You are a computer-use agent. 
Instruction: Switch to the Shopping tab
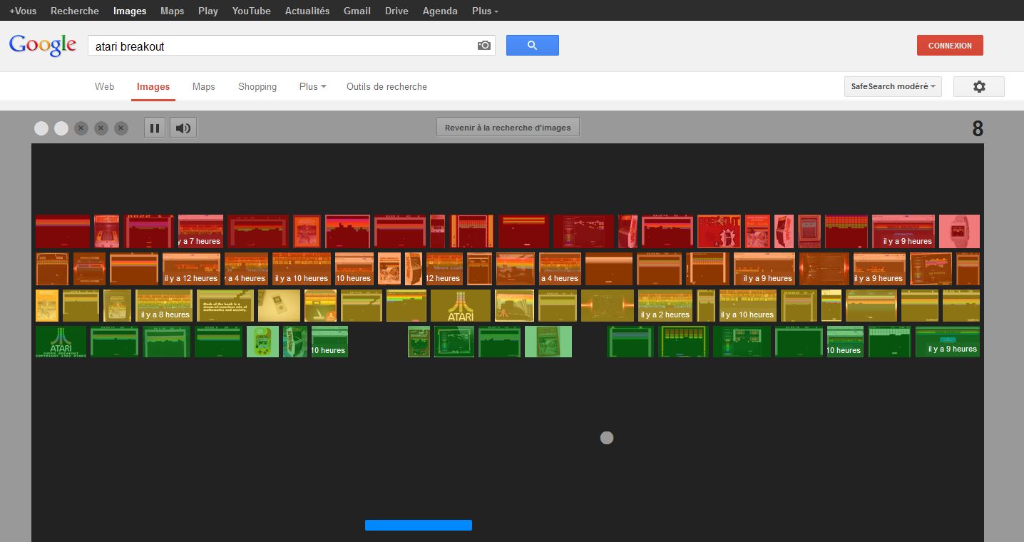(257, 86)
